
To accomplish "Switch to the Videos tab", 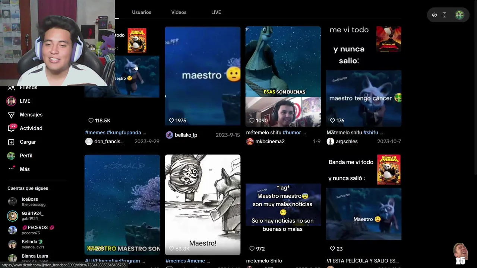I will (x=179, y=12).
